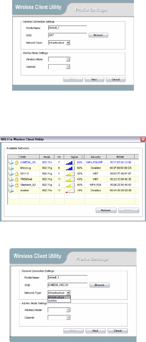
Task: Close the 802.11n Wireless Client Utility window
Action: [x=143, y=139]
